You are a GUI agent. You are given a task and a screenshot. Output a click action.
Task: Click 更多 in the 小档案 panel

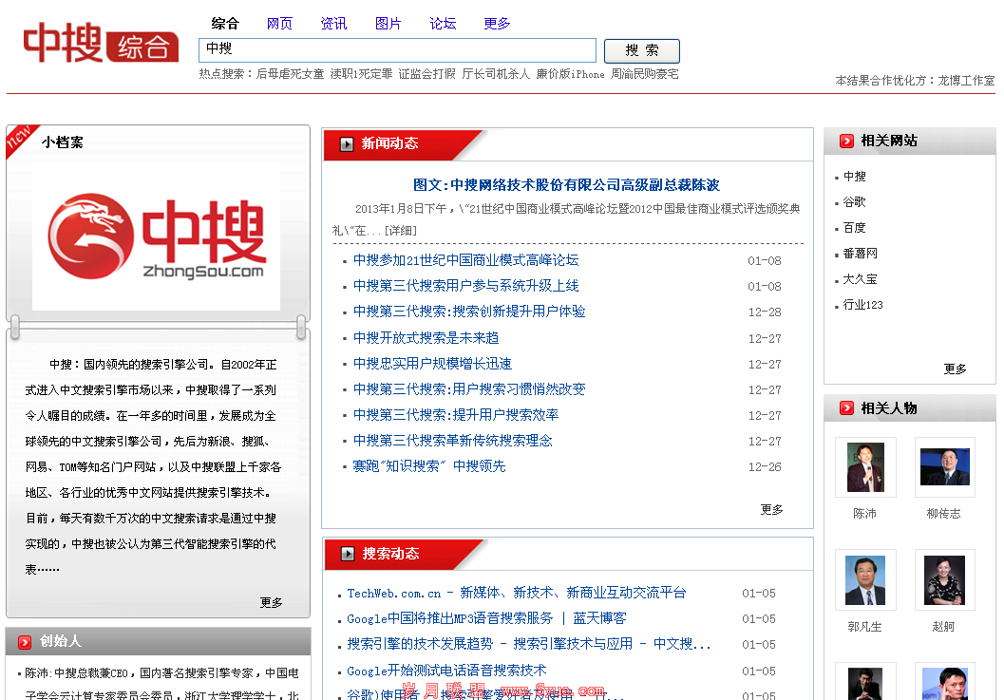pyautogui.click(x=271, y=603)
